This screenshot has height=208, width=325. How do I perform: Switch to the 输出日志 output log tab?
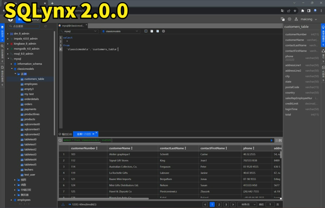(x=66, y=134)
